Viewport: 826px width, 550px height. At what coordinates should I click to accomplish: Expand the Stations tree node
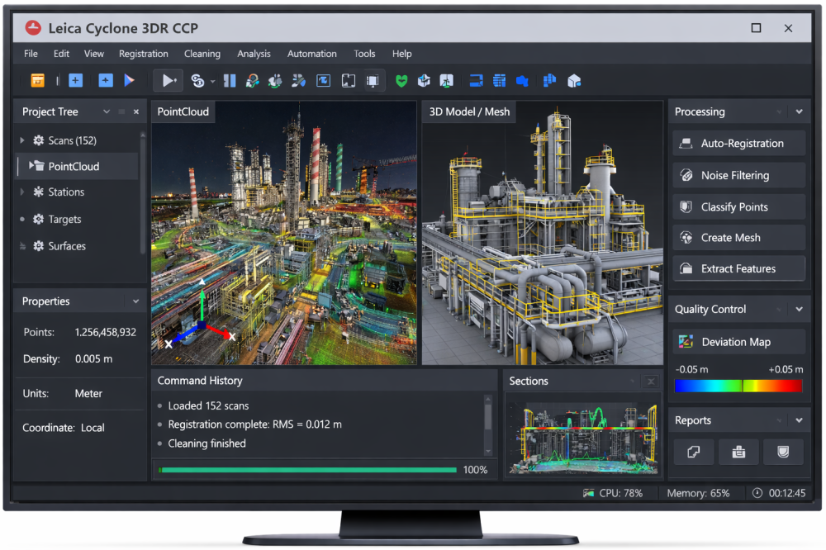coord(22,192)
